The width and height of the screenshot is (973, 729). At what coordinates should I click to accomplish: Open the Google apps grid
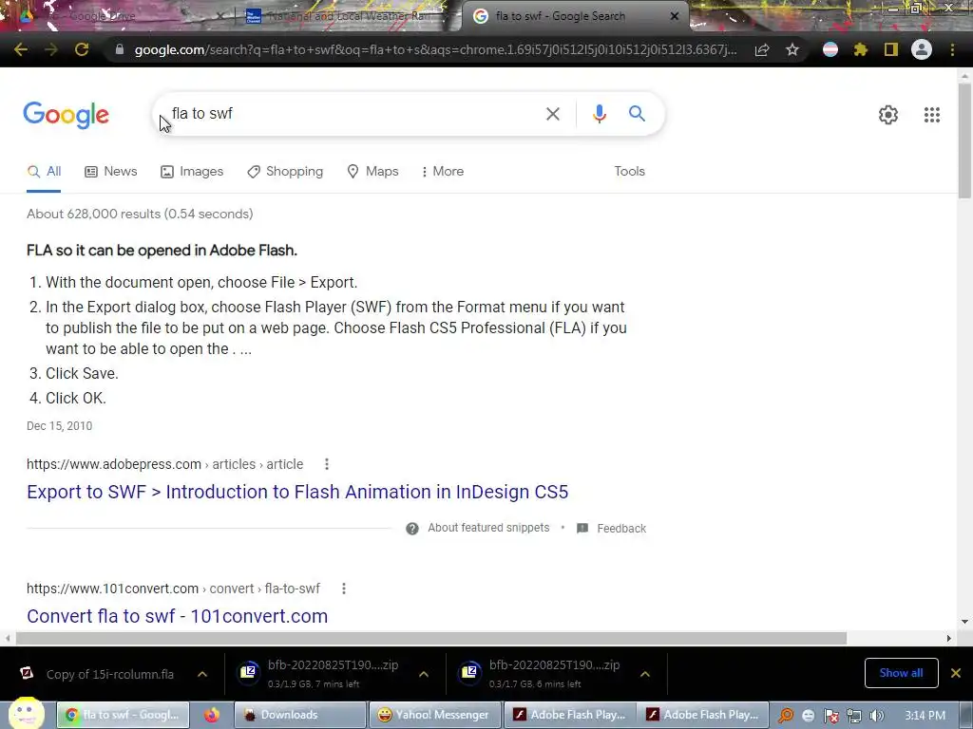[931, 115]
